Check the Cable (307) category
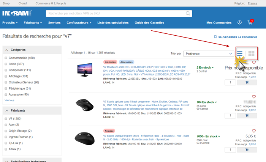Viewport: 266px width, 162px height. (6, 64)
